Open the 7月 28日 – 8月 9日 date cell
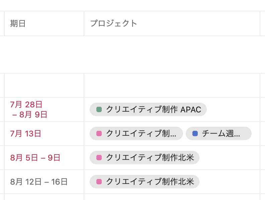This screenshot has width=265, height=200. [28, 110]
